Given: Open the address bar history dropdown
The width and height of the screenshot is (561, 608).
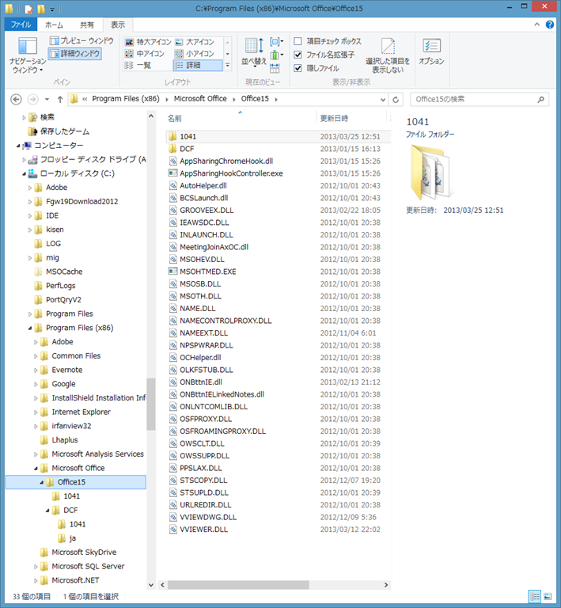Looking at the screenshot, I should pos(383,100).
